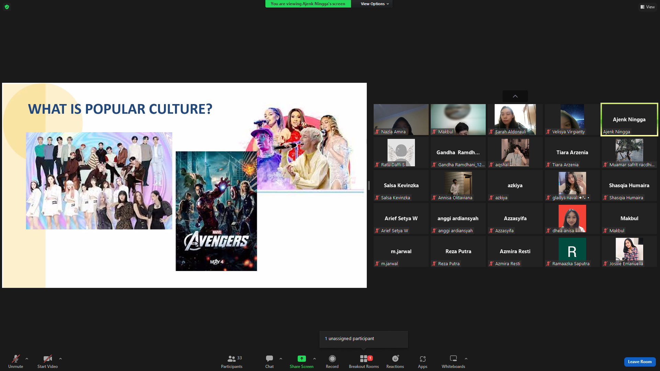Open the Reactions menu

[x=395, y=361]
